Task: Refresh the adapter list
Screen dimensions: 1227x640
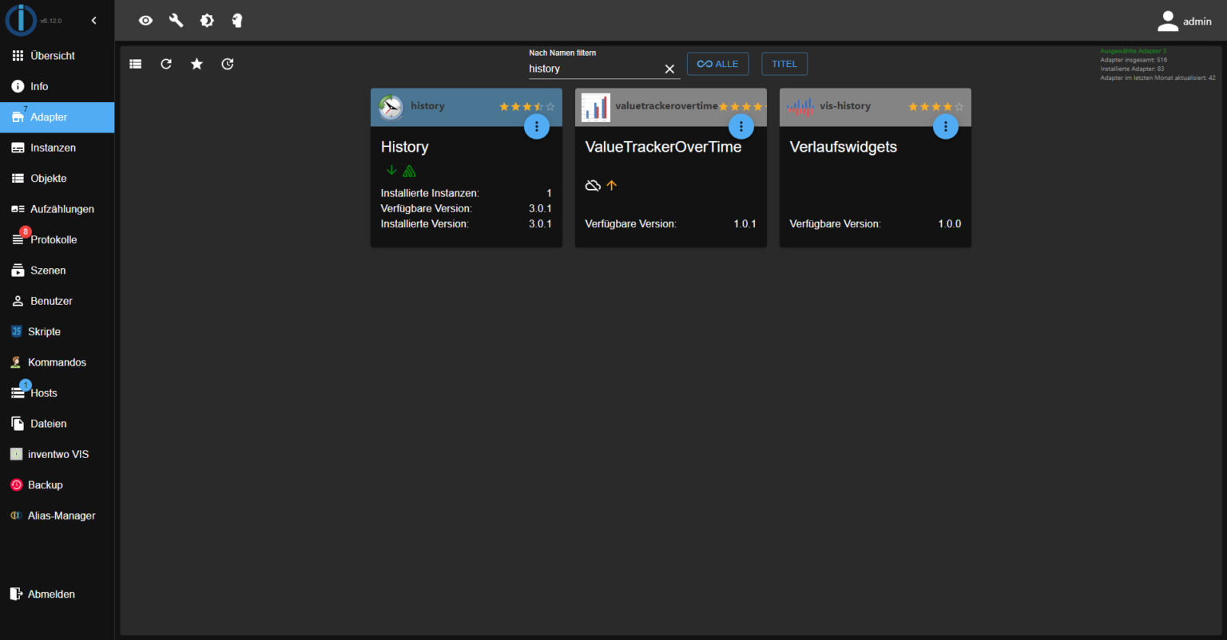Action: point(166,63)
